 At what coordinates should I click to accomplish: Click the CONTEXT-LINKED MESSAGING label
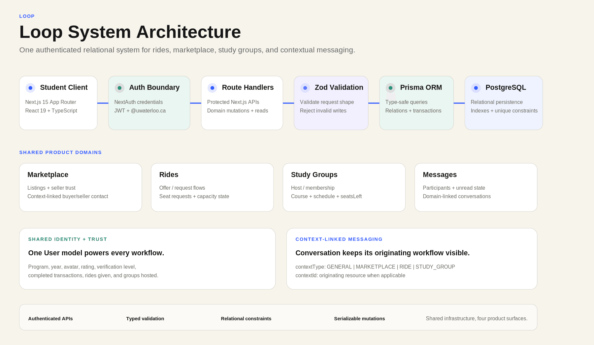click(339, 239)
